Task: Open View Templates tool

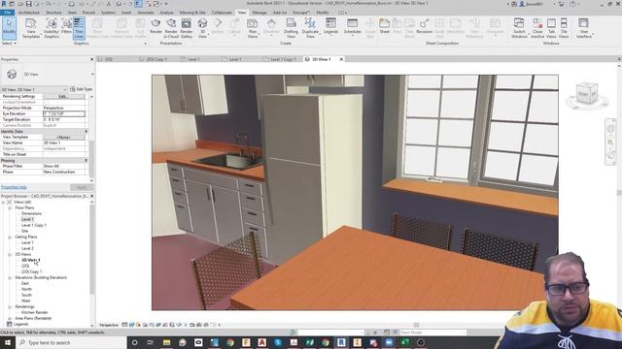Action: [31, 28]
